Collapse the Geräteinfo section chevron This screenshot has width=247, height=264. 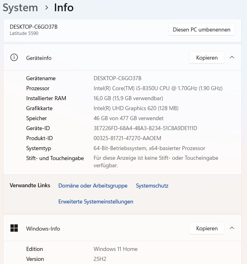click(232, 57)
